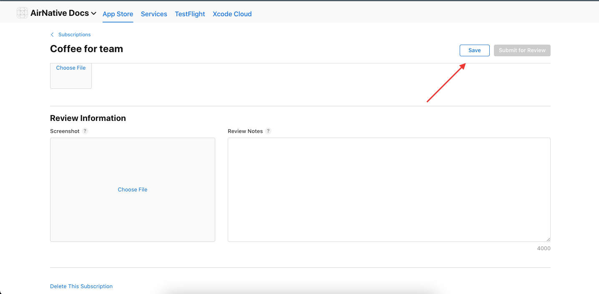The image size is (599, 294).
Task: Click the Submit for Review button
Action: 522,50
